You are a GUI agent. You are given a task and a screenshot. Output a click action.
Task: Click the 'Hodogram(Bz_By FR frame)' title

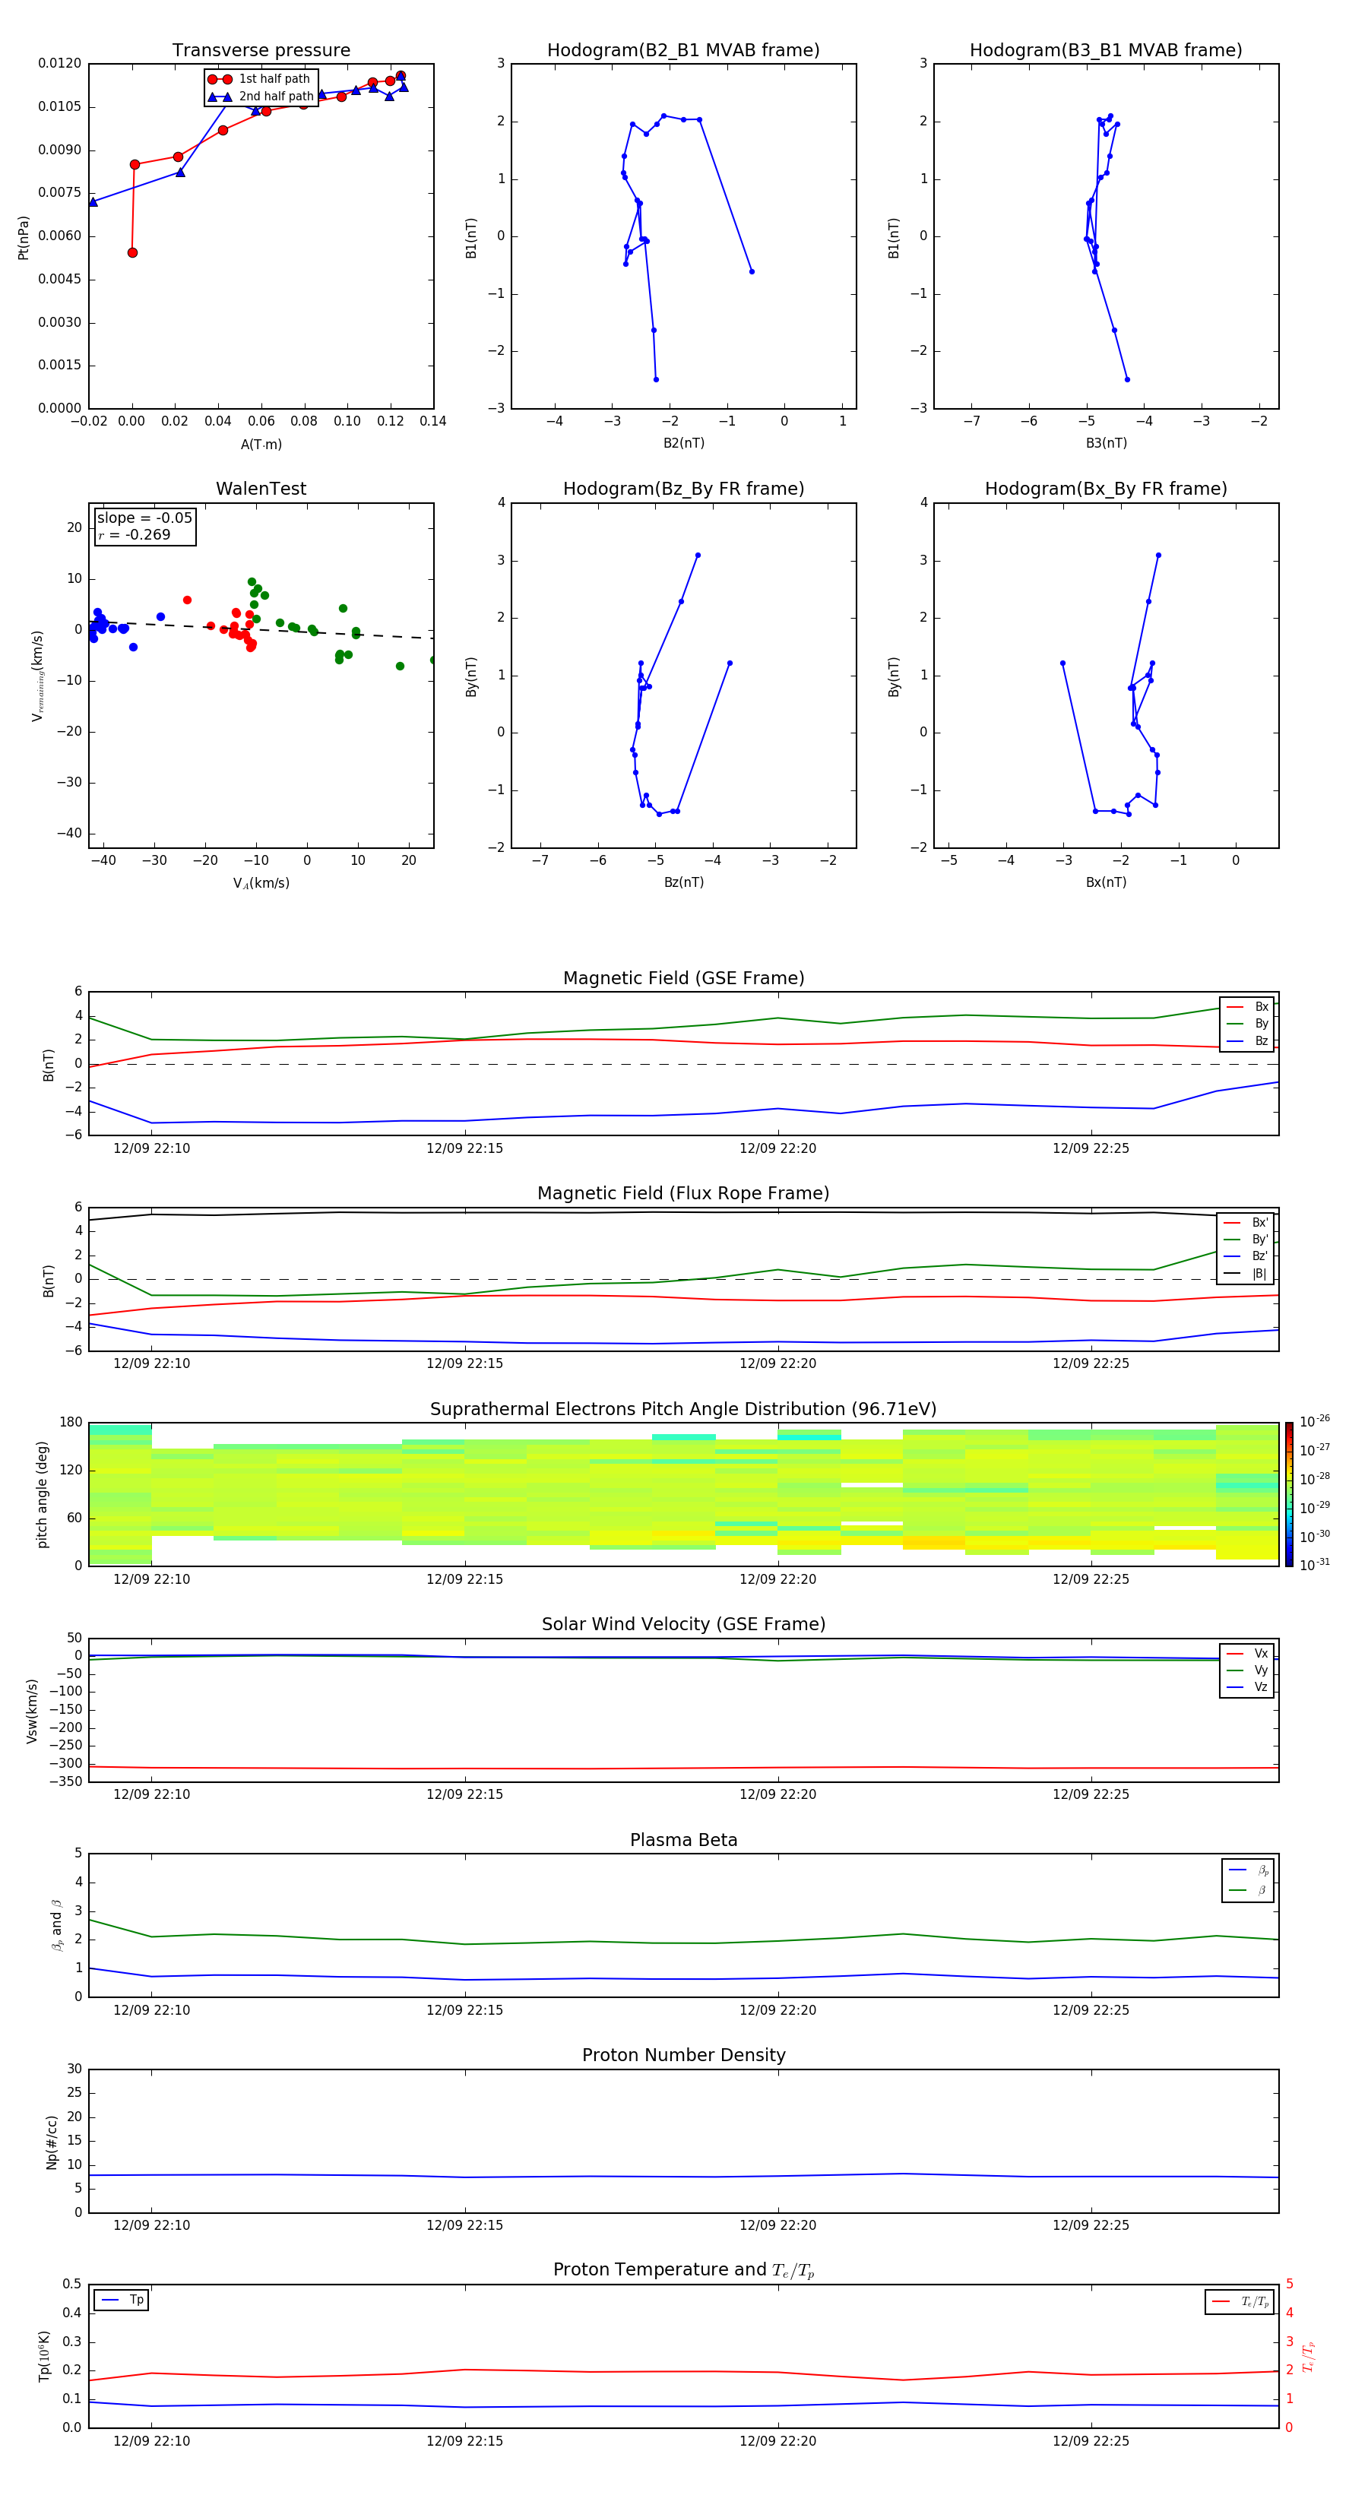click(x=683, y=489)
